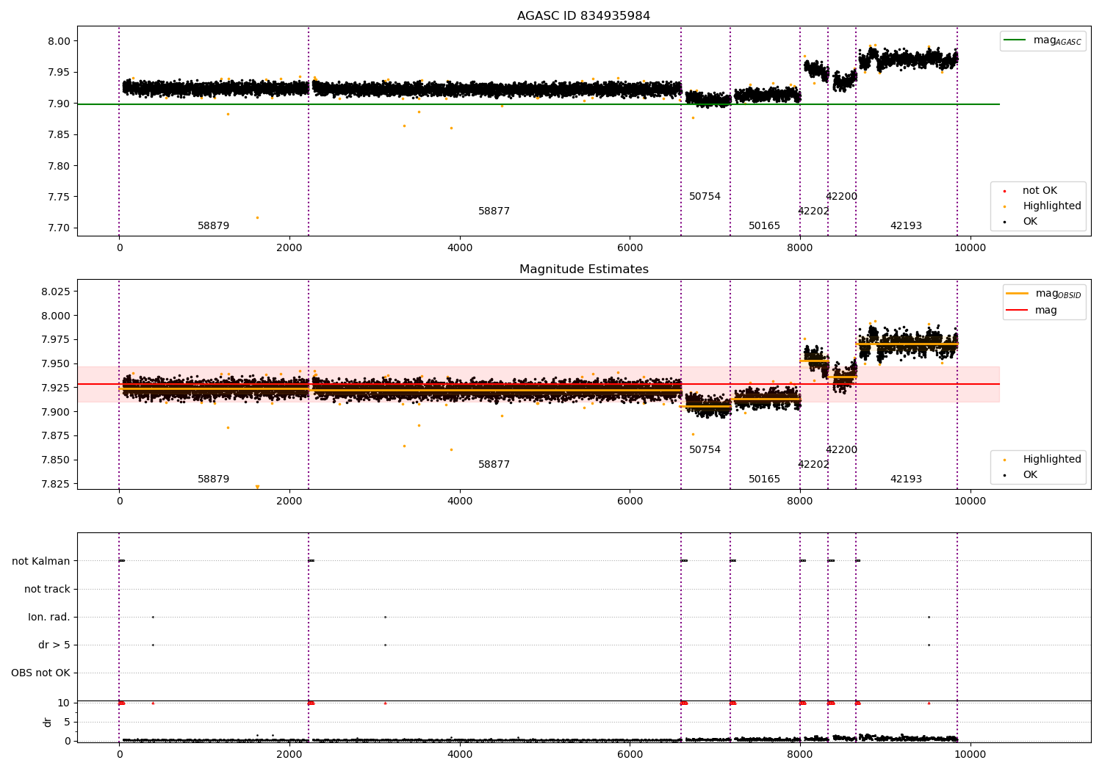Click the 'not track' axis label

pos(47,590)
